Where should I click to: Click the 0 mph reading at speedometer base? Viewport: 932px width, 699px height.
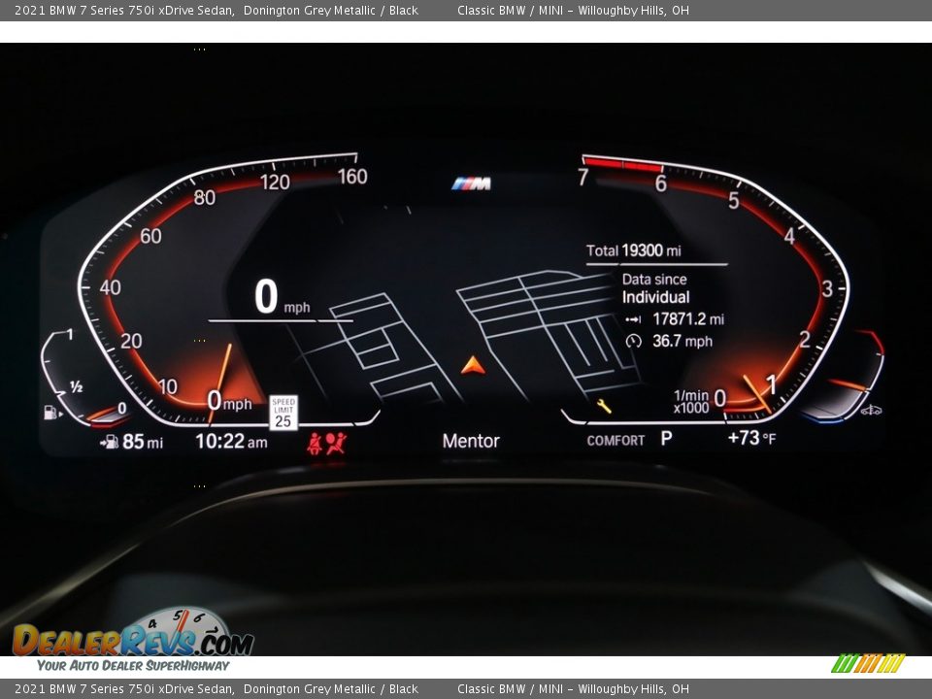coord(229,401)
